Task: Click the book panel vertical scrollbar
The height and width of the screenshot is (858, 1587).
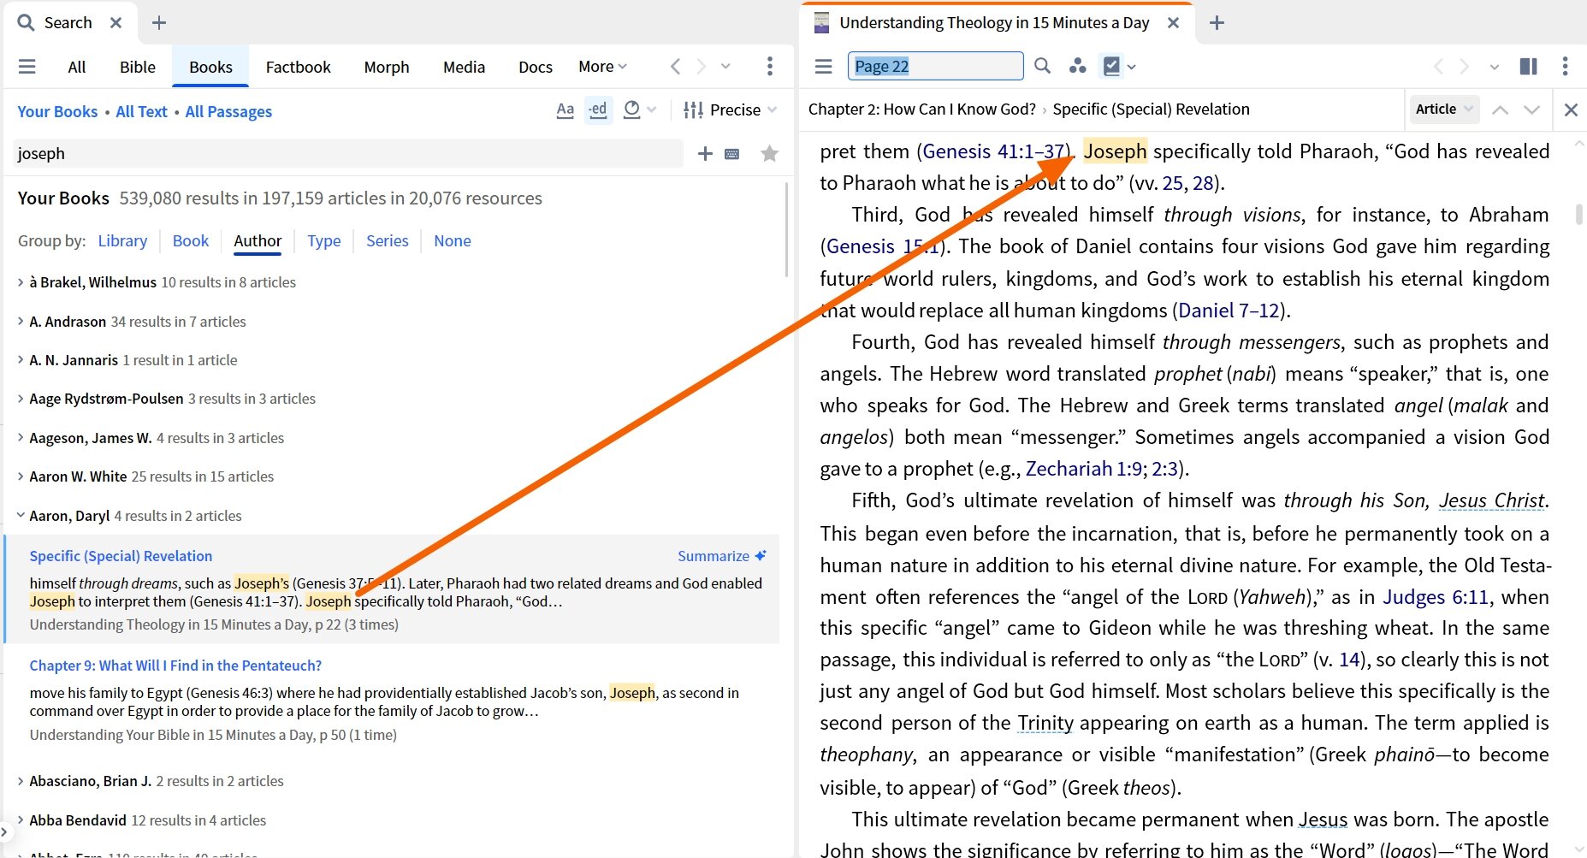Action: pos(1579,214)
